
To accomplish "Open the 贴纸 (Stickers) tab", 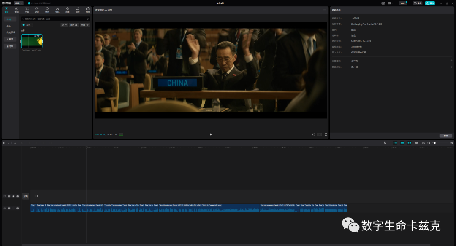I will [37, 10].
